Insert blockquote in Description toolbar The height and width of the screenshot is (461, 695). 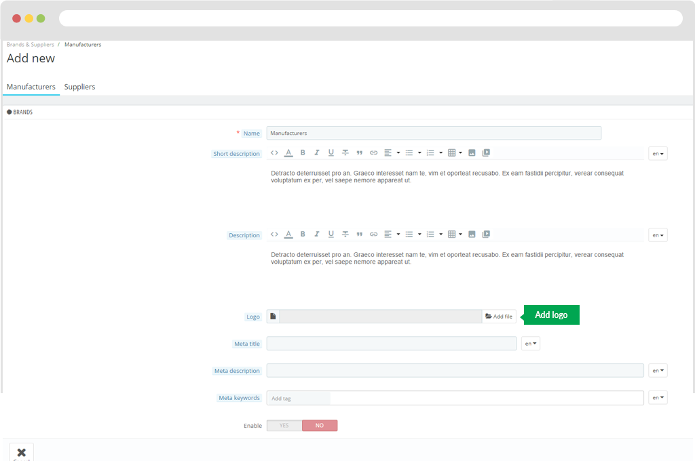360,235
